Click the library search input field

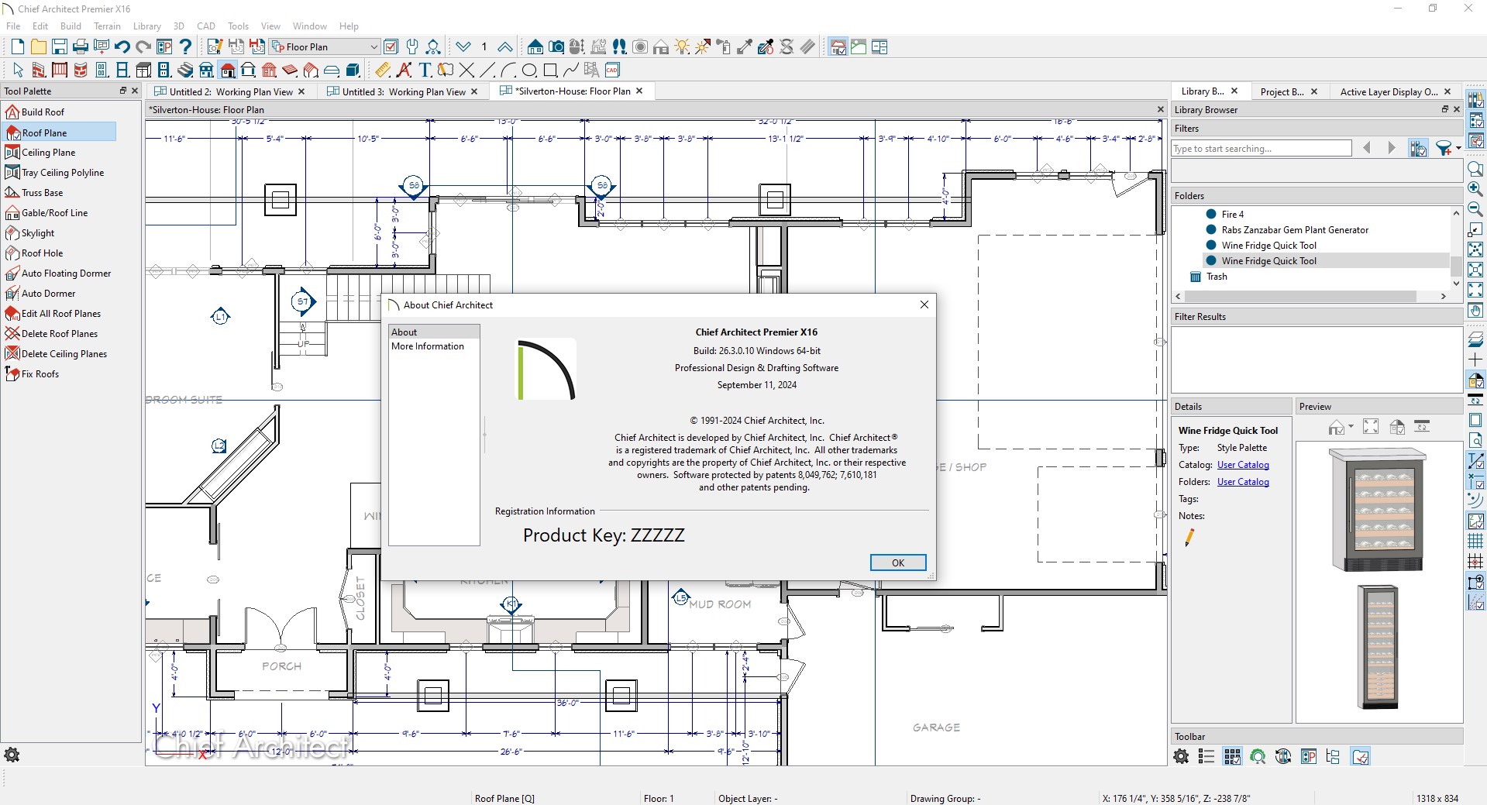1261,149
